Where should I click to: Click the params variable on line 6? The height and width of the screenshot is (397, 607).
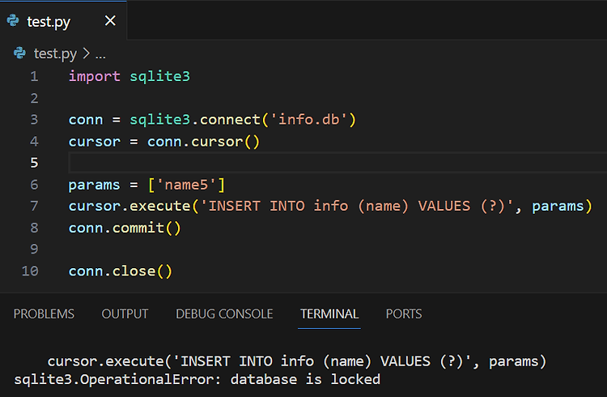click(x=94, y=185)
